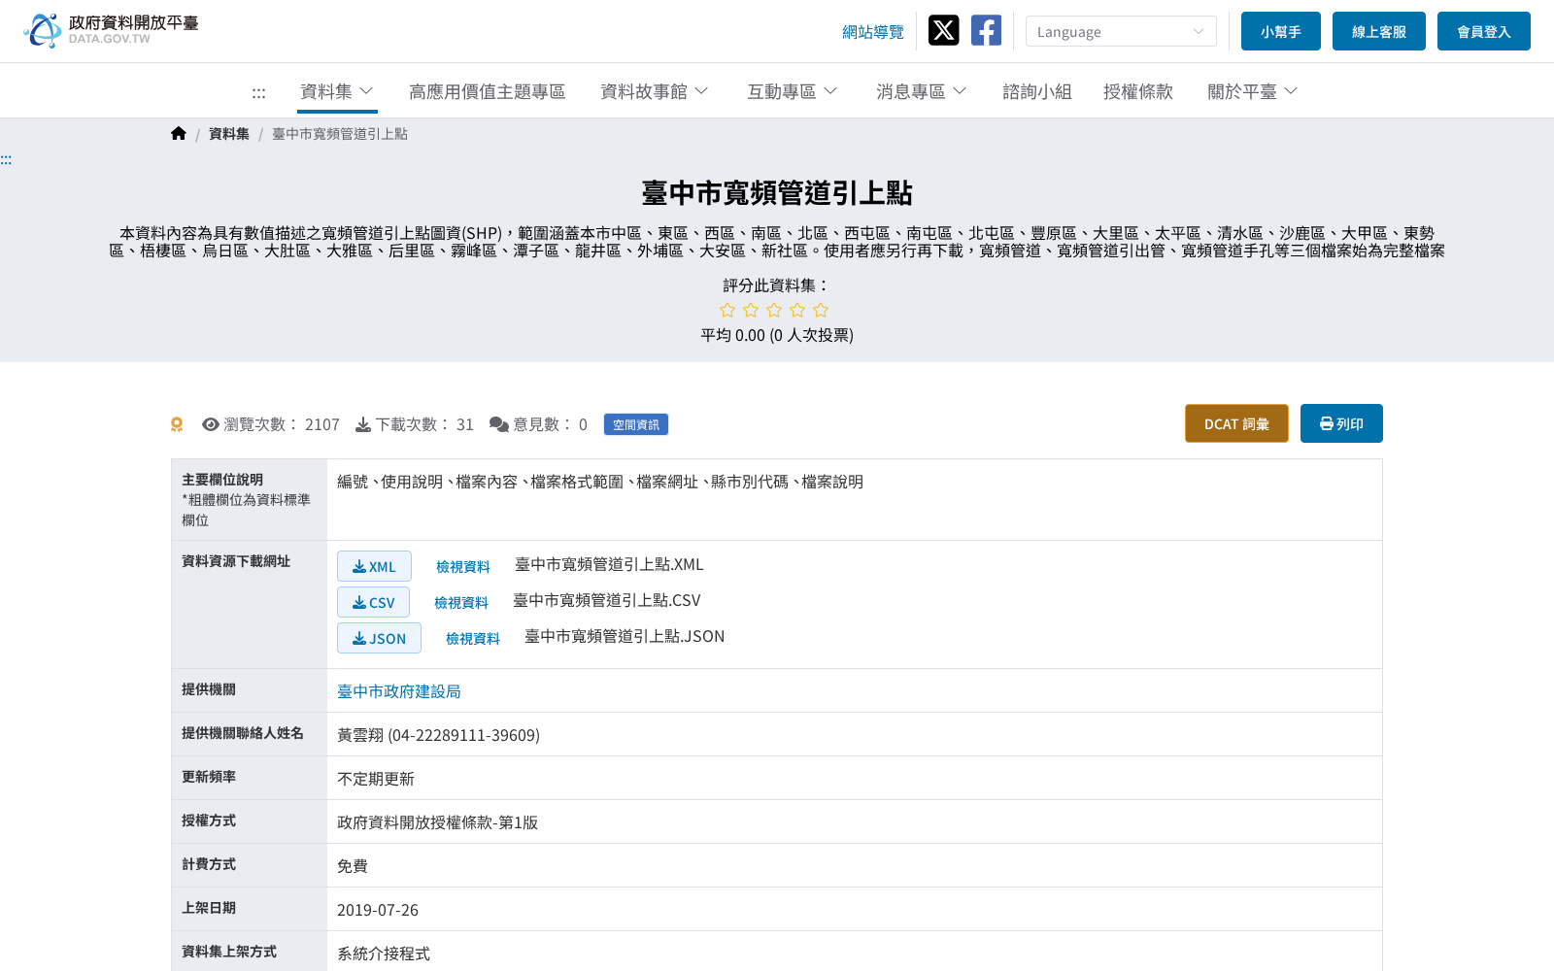Click the orange award badge icon
The height and width of the screenshot is (971, 1554).
[x=177, y=424]
